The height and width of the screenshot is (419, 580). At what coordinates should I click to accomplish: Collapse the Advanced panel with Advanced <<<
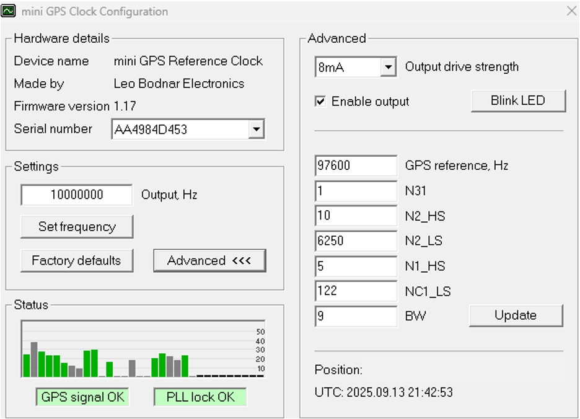[209, 261]
